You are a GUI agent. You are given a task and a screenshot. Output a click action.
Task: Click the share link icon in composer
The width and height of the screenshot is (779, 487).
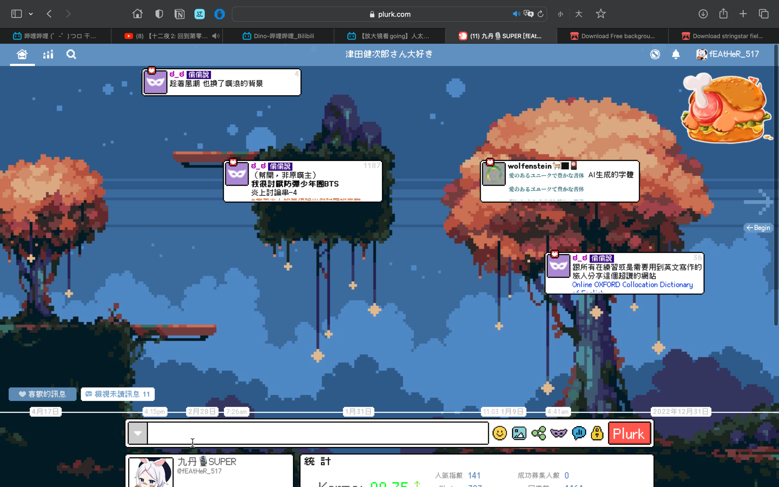coord(539,433)
